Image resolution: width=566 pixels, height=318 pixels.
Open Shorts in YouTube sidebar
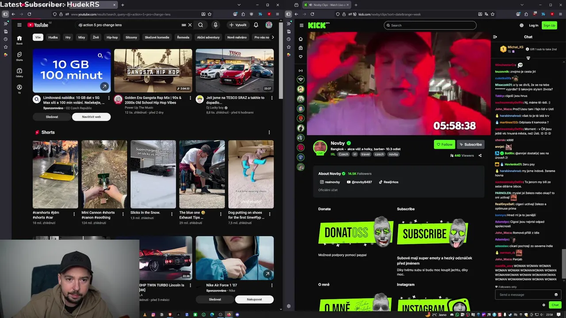pyautogui.click(x=19, y=56)
